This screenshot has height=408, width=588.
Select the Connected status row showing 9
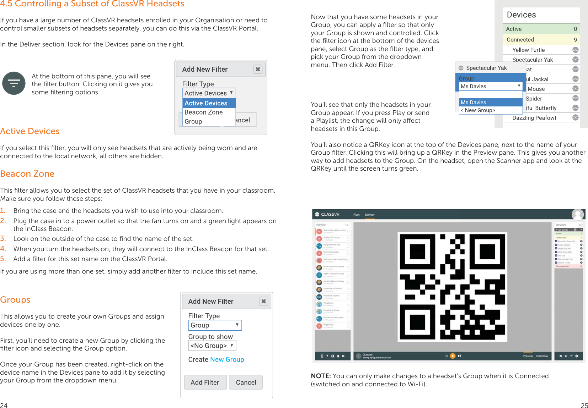[x=541, y=39]
